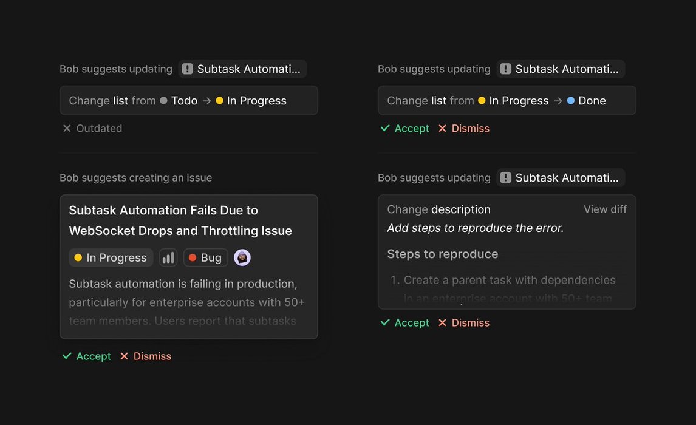The height and width of the screenshot is (425, 696).
Task: Dismiss the In Progress to Done change
Action: click(463, 129)
